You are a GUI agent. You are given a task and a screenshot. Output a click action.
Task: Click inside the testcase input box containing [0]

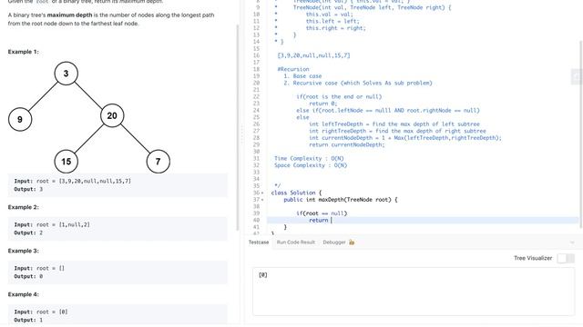tap(414, 292)
